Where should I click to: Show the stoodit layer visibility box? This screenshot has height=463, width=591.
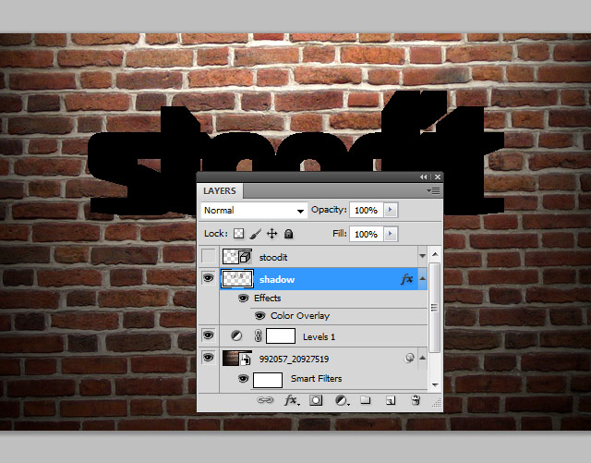pyautogui.click(x=209, y=256)
